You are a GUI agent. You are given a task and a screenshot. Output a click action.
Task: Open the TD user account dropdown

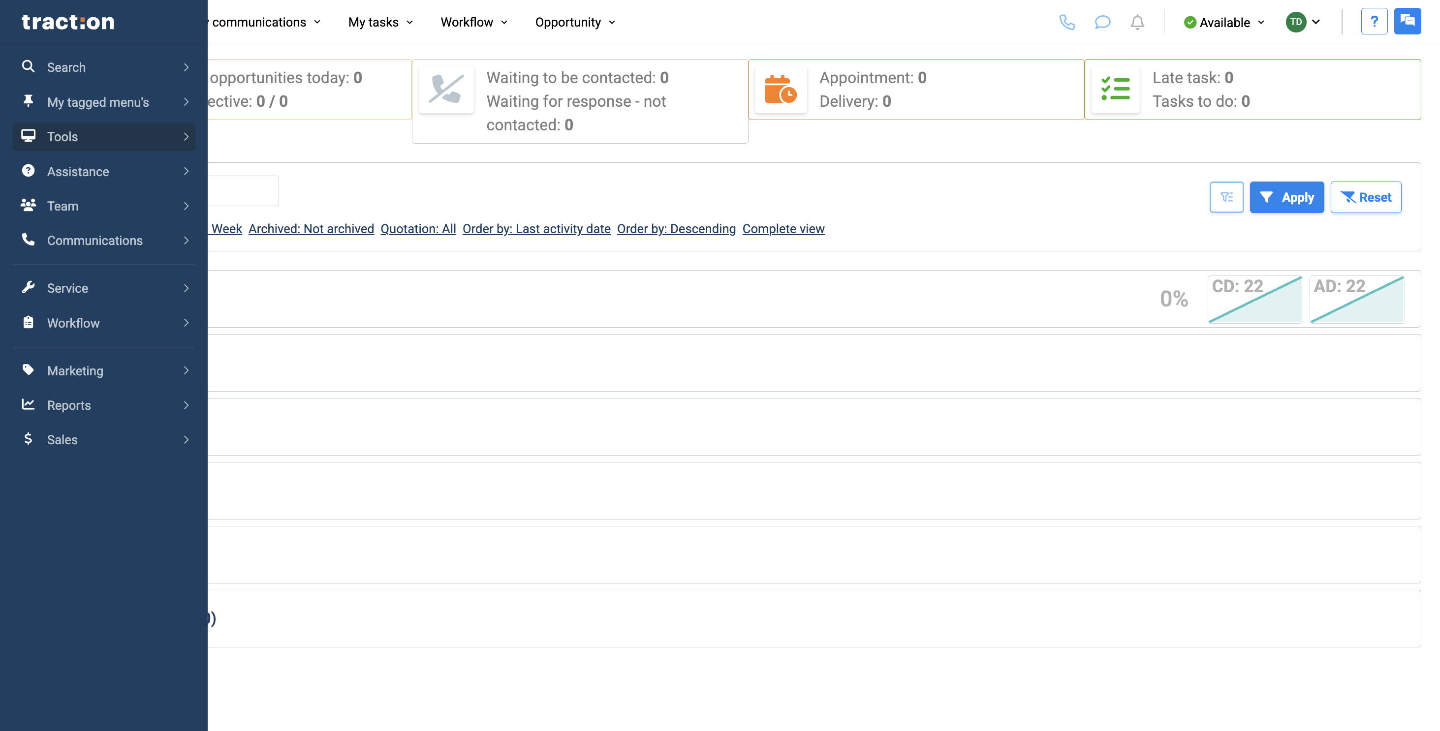(1304, 22)
